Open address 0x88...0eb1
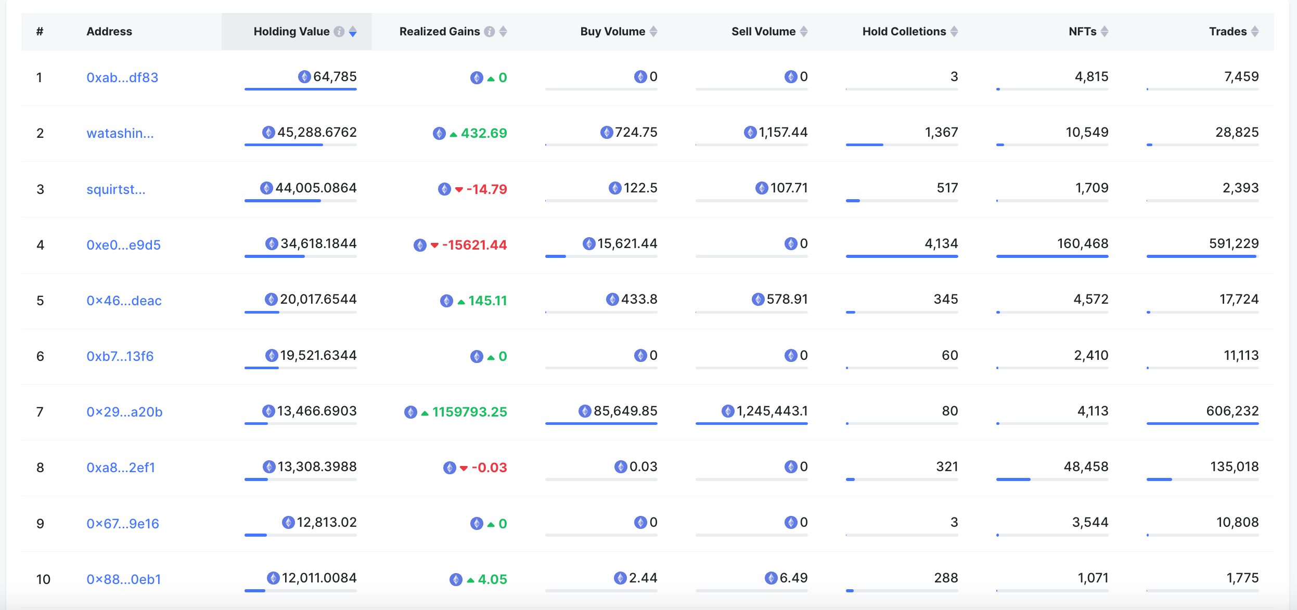Image resolution: width=1297 pixels, height=610 pixels. [124, 579]
